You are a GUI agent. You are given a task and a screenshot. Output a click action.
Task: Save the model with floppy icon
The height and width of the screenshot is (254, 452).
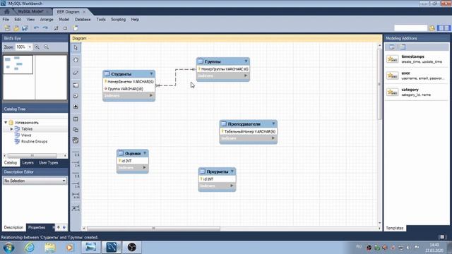[x=25, y=28]
